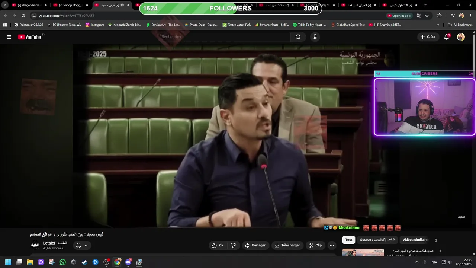Viewport: 476px width, 268px height.
Task: Open WhatsApp from the taskbar
Action: [62, 262]
